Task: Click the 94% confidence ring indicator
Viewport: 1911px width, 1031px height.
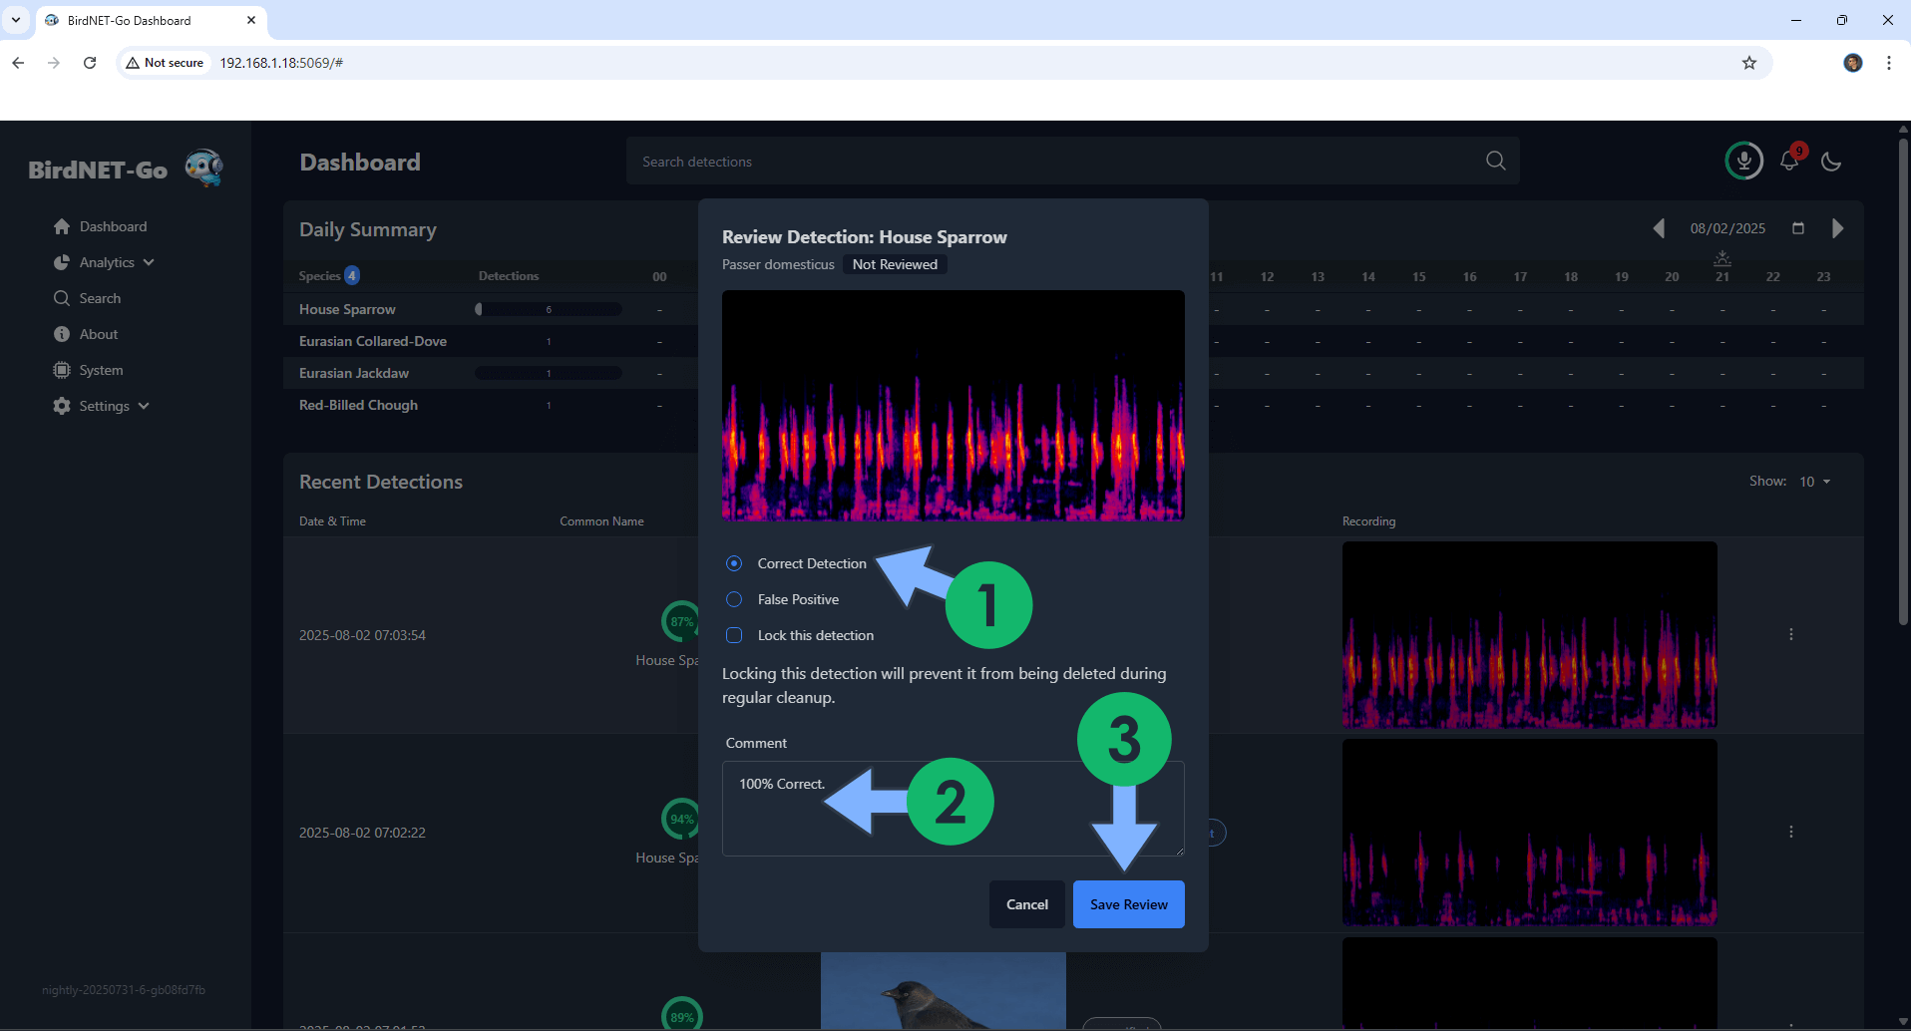Action: coord(681,819)
